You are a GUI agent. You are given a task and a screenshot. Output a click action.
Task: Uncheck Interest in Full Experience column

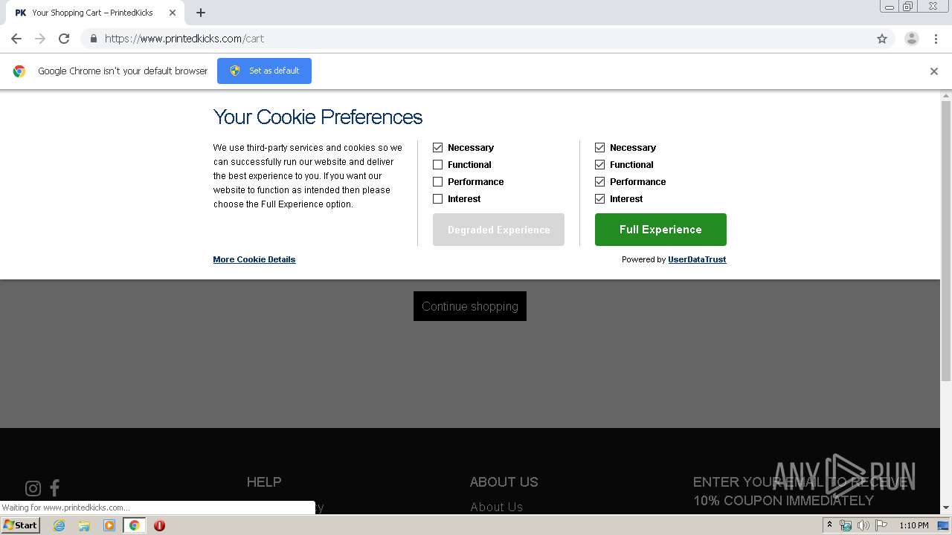coord(599,199)
